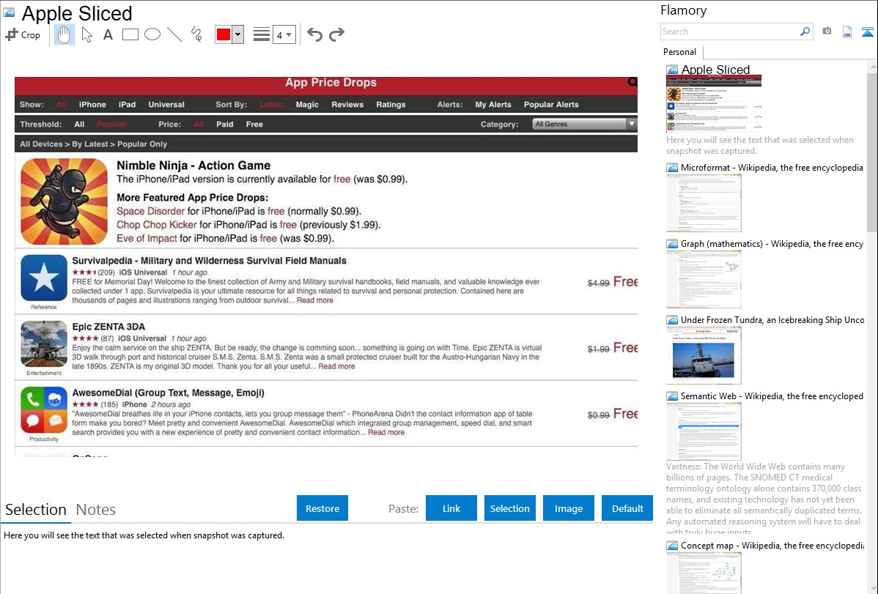Click My Alerts link

(x=493, y=105)
